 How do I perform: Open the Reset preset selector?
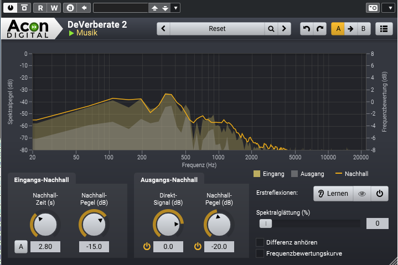pyautogui.click(x=217, y=29)
